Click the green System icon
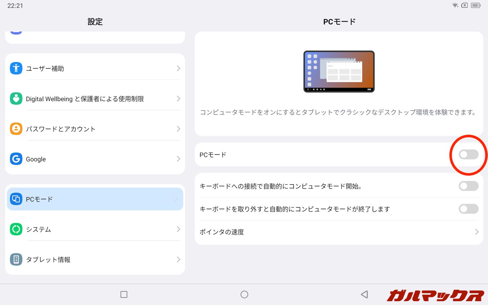This screenshot has width=488, height=305. point(16,229)
